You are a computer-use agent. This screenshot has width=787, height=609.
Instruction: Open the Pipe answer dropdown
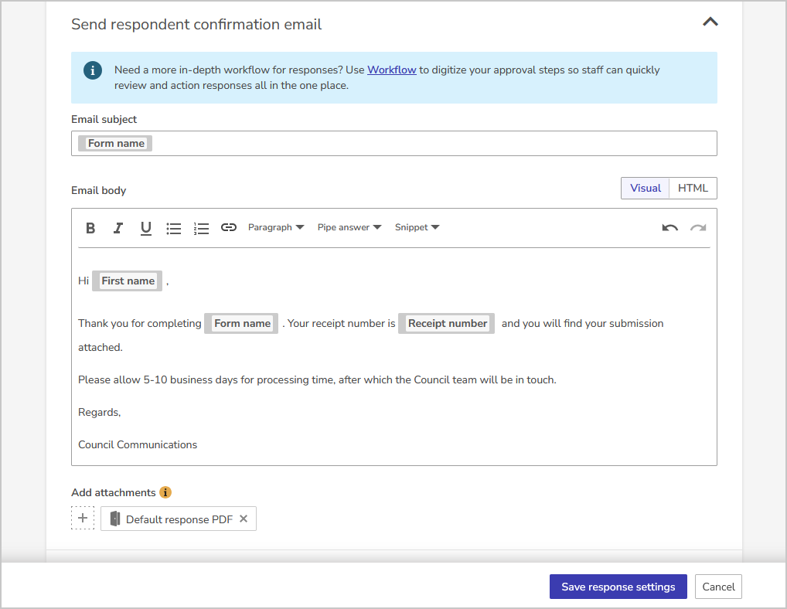pyautogui.click(x=349, y=227)
